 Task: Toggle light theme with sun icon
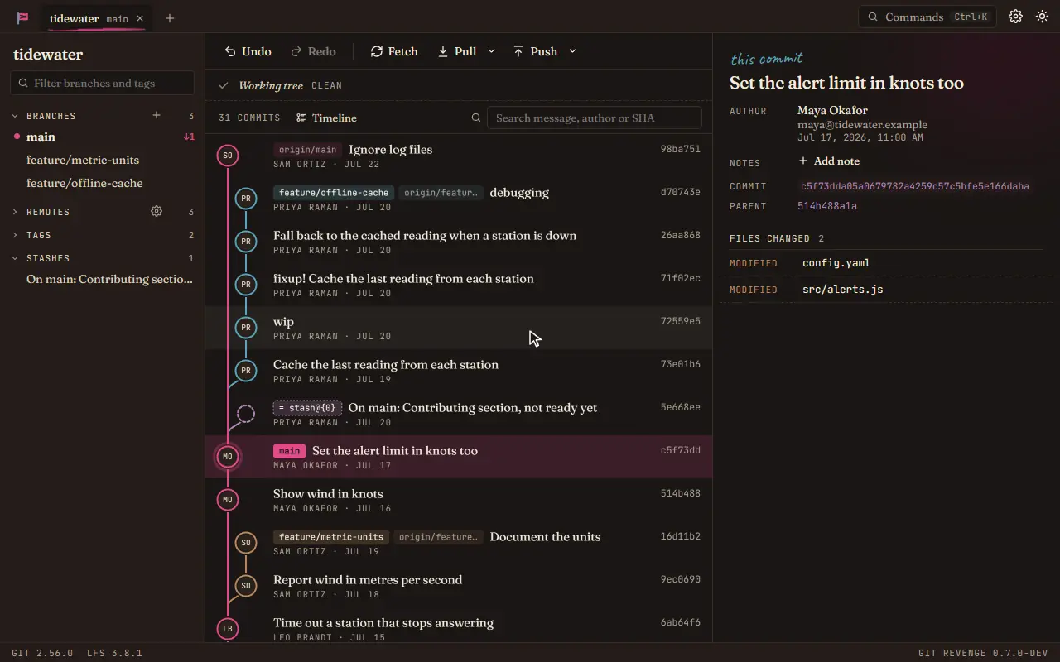[x=1042, y=17]
